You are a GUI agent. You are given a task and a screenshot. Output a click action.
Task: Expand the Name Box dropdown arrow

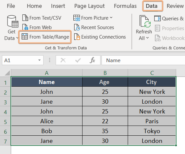pyautogui.click(x=39, y=60)
